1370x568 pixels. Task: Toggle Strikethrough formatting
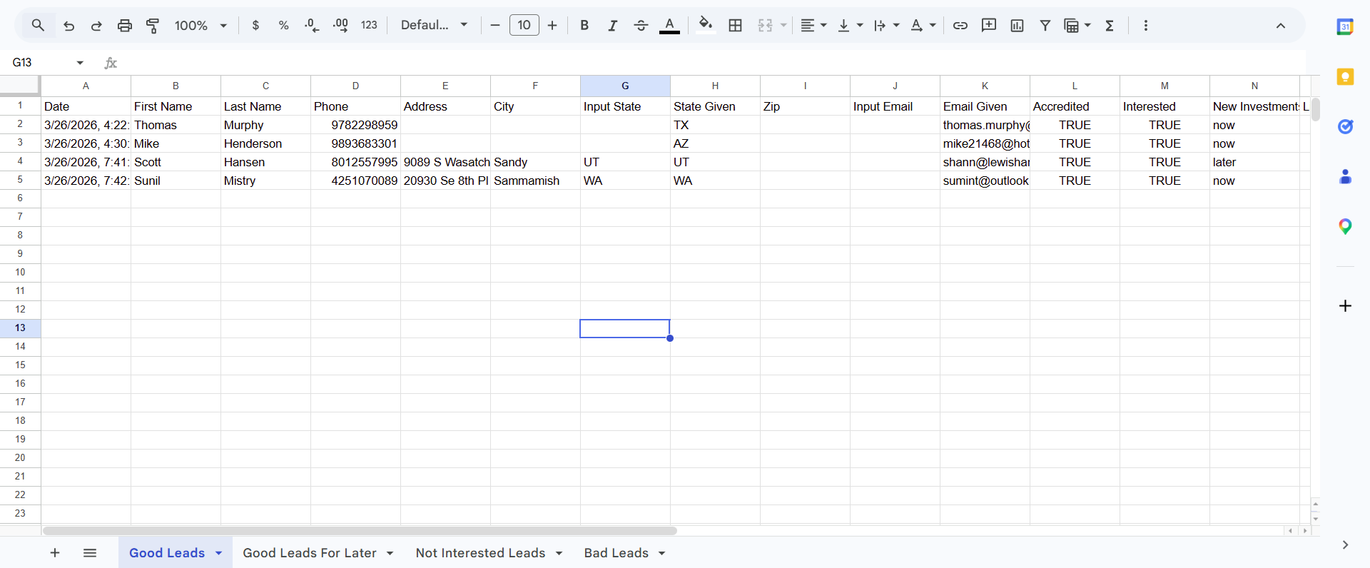[x=641, y=26]
